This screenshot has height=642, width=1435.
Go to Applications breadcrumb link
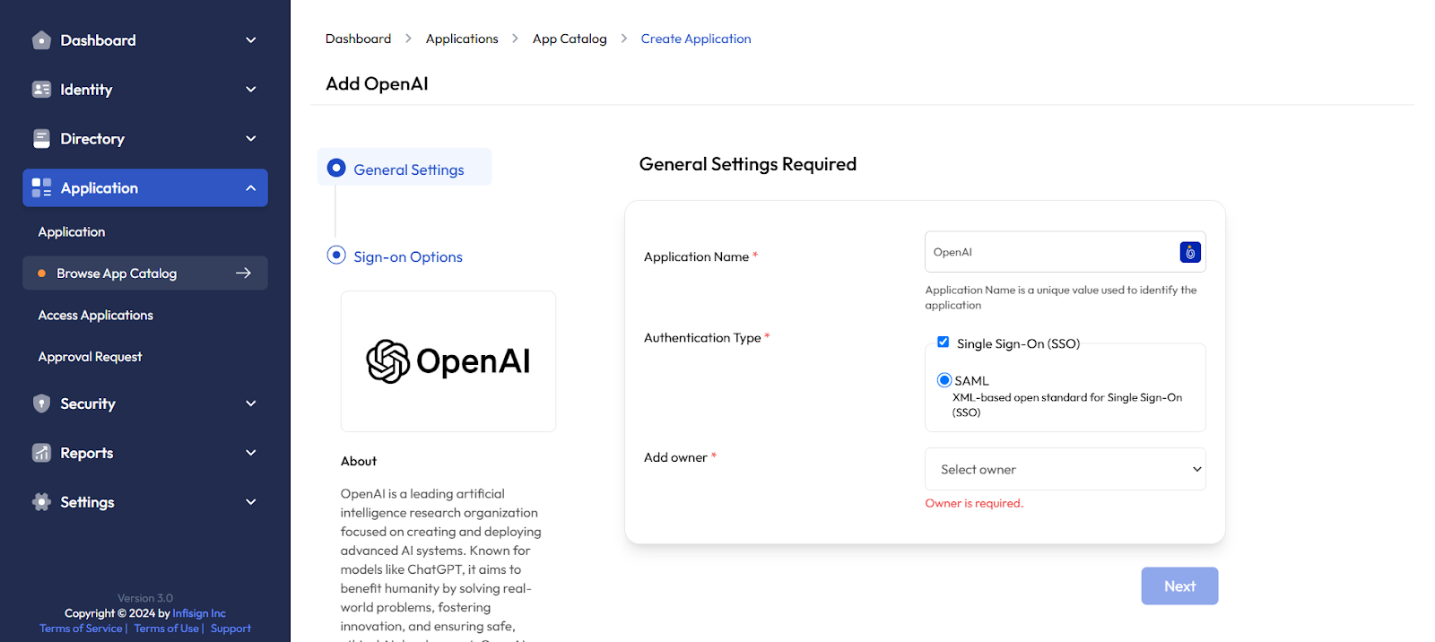pyautogui.click(x=462, y=39)
